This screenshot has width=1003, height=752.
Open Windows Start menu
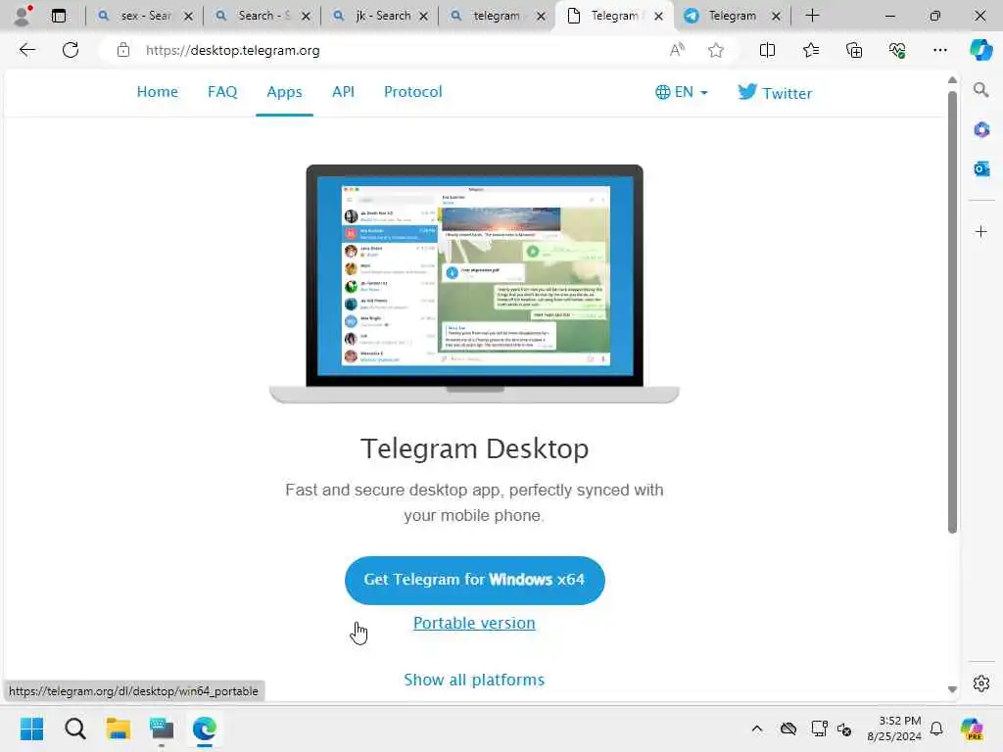[31, 728]
